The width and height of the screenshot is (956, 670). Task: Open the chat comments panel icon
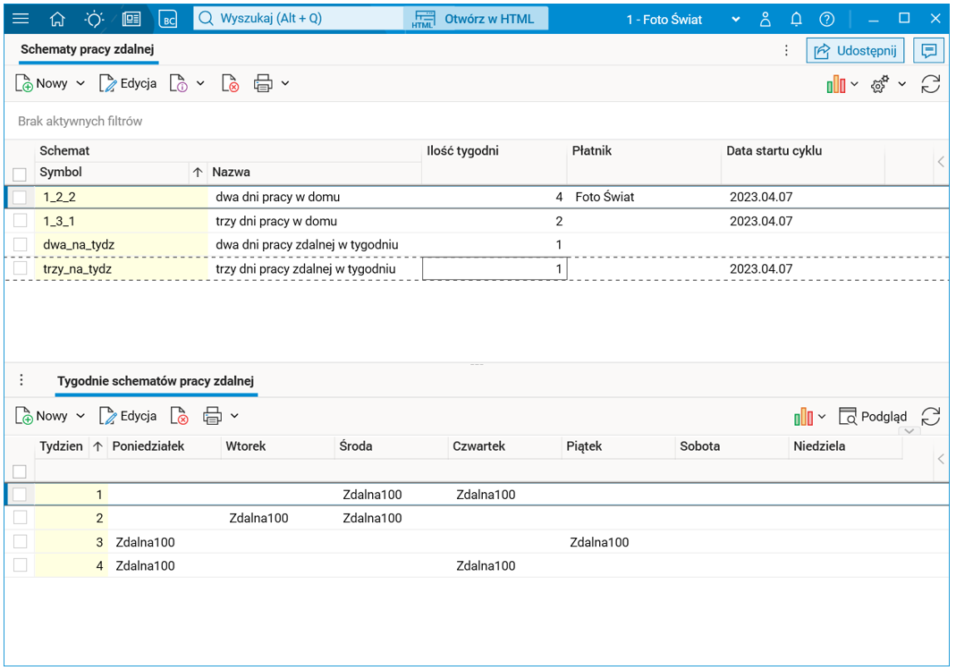(929, 51)
